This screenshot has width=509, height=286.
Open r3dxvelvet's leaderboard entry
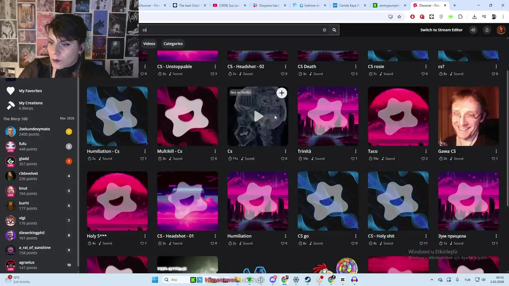click(39, 176)
